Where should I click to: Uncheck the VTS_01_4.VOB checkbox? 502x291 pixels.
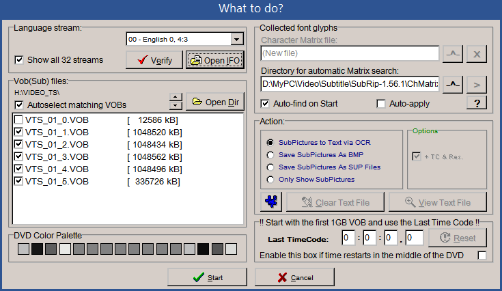18,169
